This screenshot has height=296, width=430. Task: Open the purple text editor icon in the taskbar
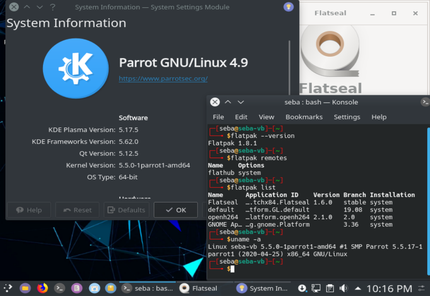pos(77,288)
